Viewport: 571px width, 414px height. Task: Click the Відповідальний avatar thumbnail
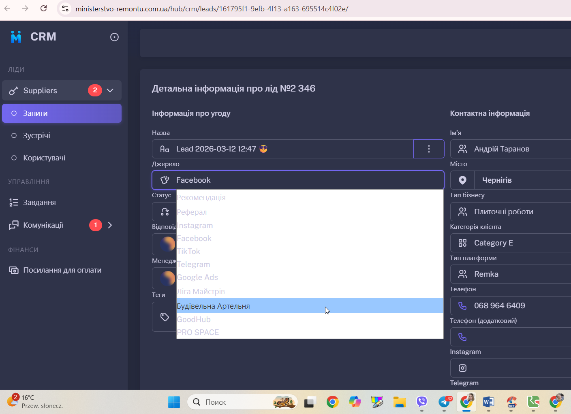pyautogui.click(x=168, y=244)
